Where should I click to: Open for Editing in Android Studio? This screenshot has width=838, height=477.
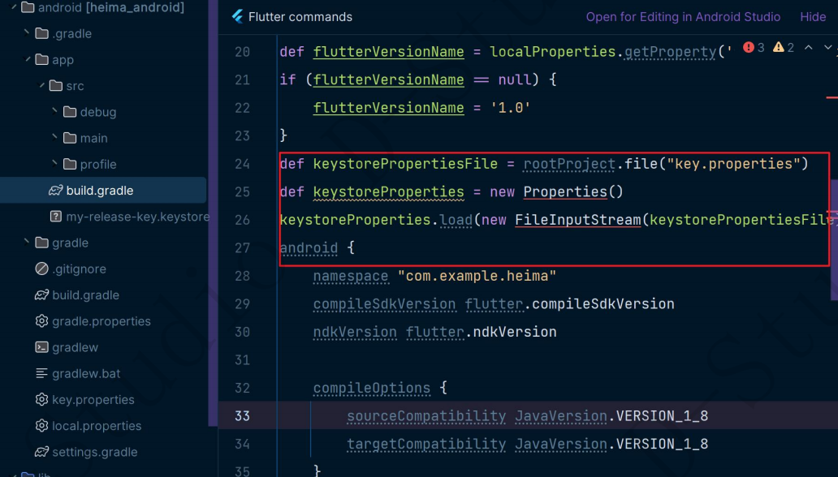(683, 17)
